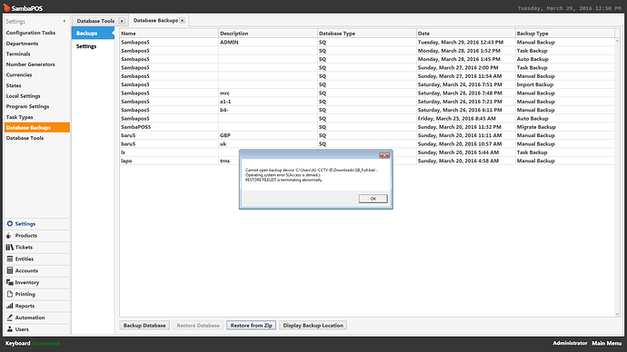Click the Entities icon in navigation
The width and height of the screenshot is (627, 352).
pyautogui.click(x=10, y=259)
